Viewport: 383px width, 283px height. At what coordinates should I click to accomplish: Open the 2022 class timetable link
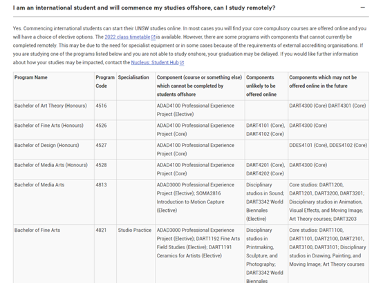(x=127, y=37)
